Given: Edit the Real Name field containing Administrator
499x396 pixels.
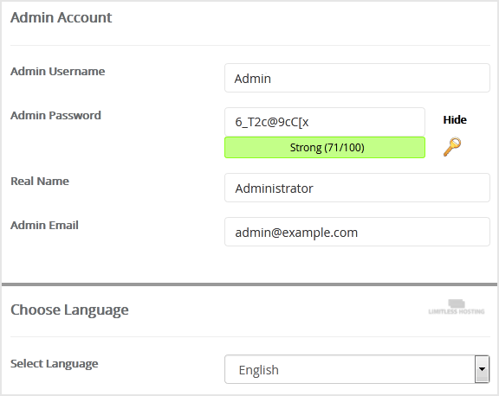Looking at the screenshot, I should point(357,188).
